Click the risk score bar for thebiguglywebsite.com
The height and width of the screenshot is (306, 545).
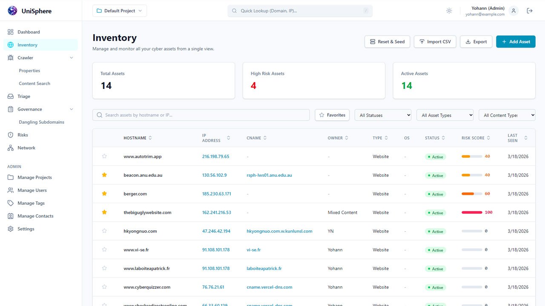(x=472, y=212)
